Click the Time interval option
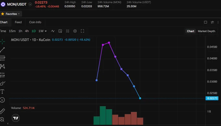Screen dimensions: 221x126 [x=3, y=31]
